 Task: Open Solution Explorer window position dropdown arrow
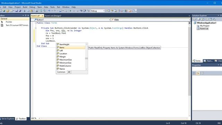coord(219,15)
